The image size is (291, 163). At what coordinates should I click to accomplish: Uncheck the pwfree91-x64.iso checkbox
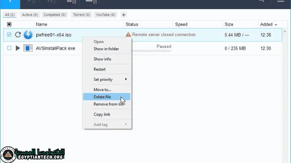click(x=9, y=35)
